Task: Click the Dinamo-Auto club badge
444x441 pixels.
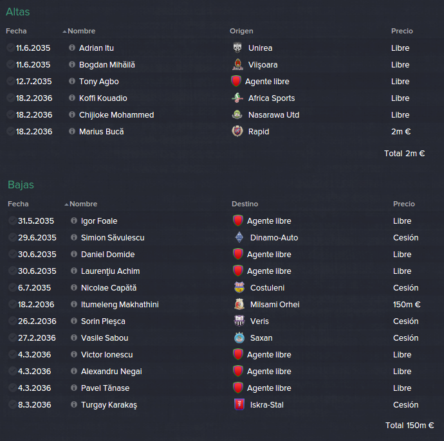Action: (x=239, y=237)
